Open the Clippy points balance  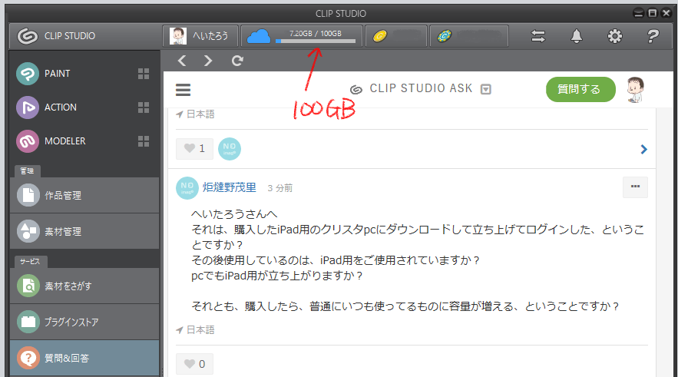pyautogui.click(x=468, y=36)
